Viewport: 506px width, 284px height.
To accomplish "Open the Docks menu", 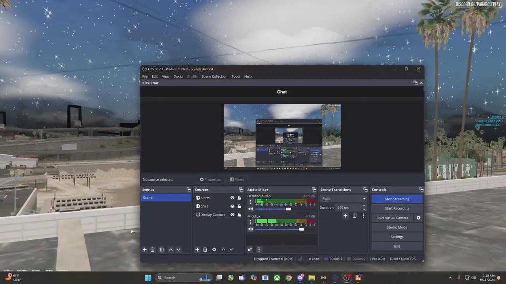I will coord(178,77).
